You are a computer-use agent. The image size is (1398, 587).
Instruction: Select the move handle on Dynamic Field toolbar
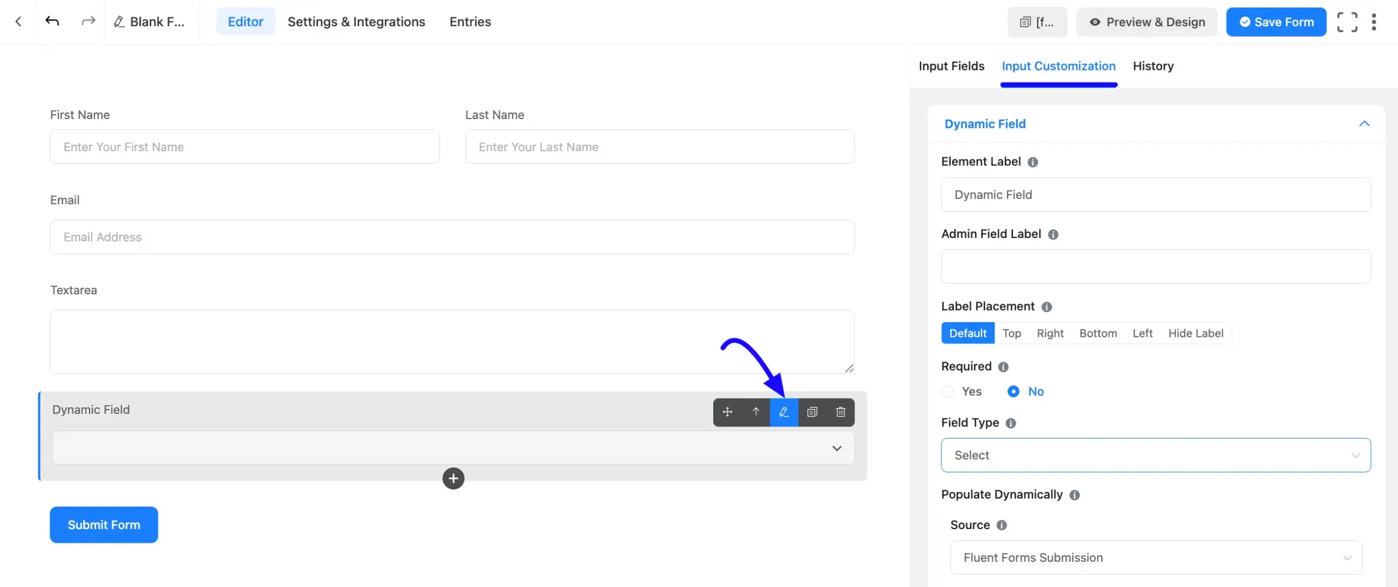click(727, 412)
